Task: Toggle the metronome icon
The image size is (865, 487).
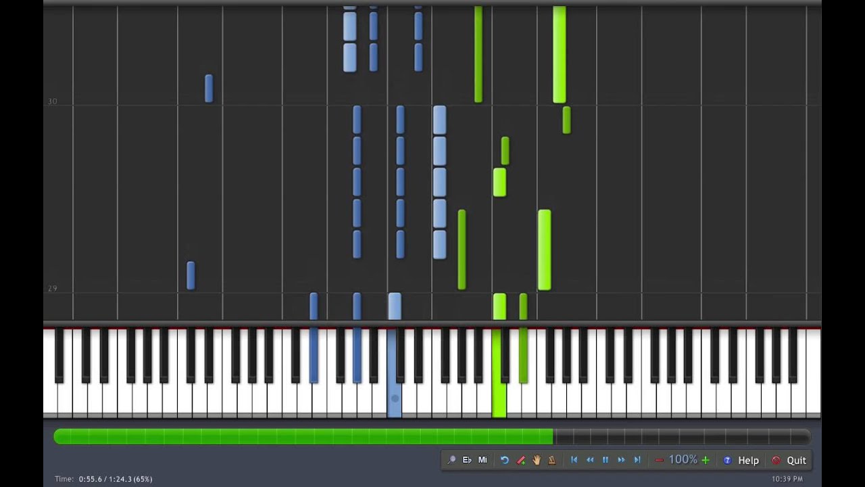Action: click(x=552, y=460)
